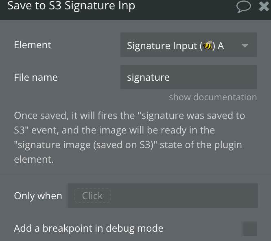Close the Save to S3 panel
This screenshot has height=241, width=271.
click(264, 6)
